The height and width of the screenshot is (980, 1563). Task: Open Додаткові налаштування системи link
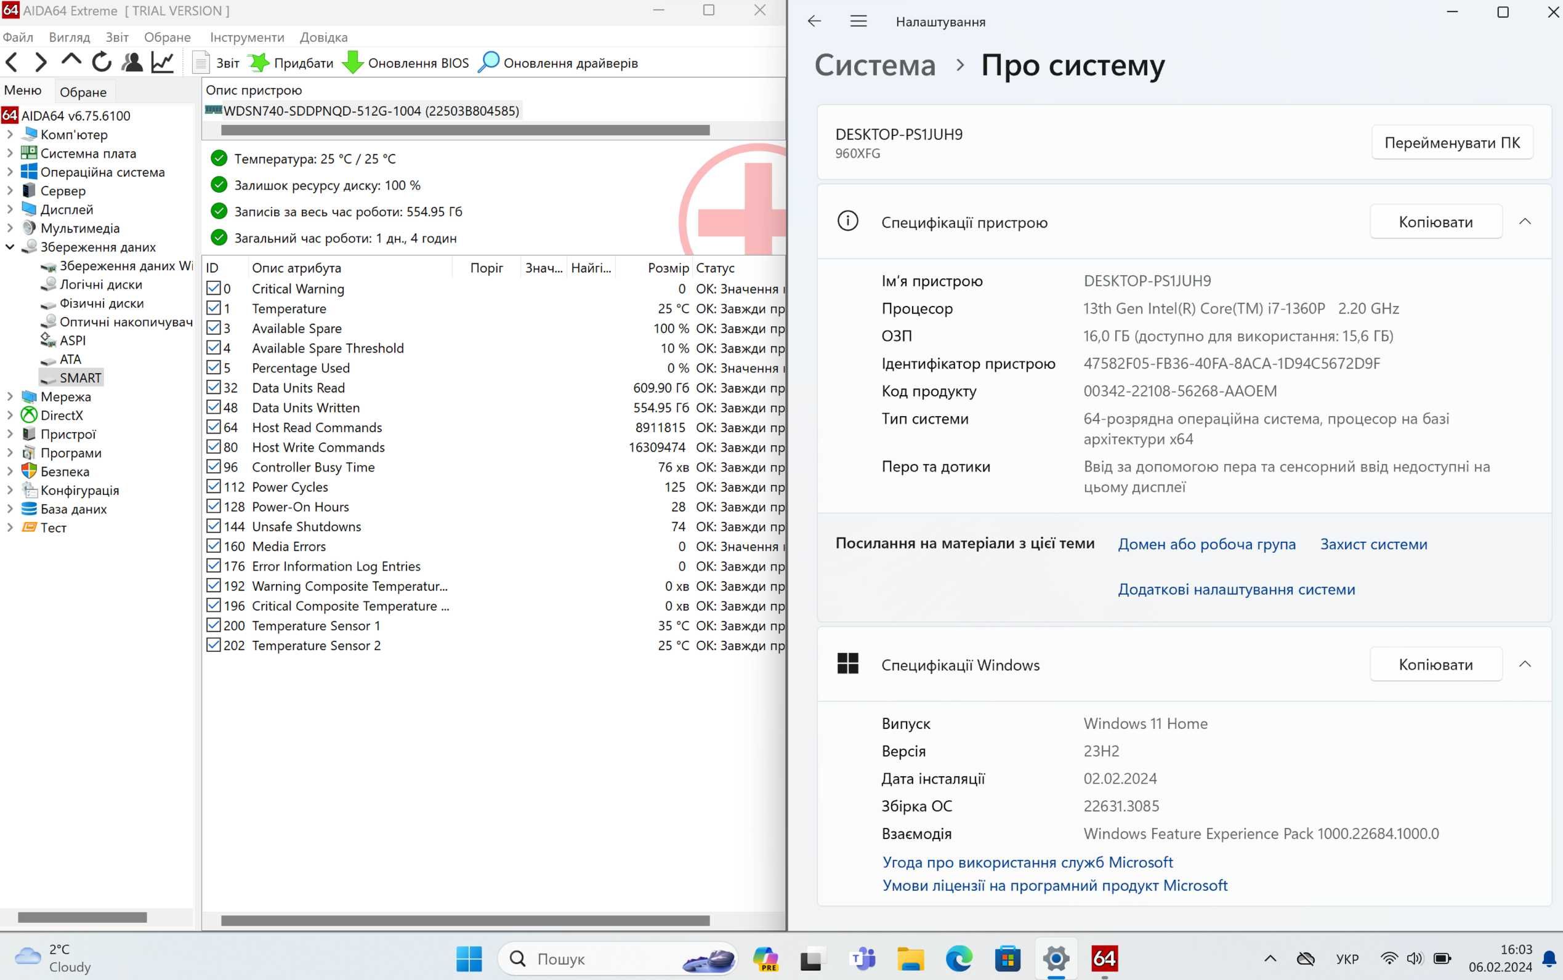click(1236, 589)
